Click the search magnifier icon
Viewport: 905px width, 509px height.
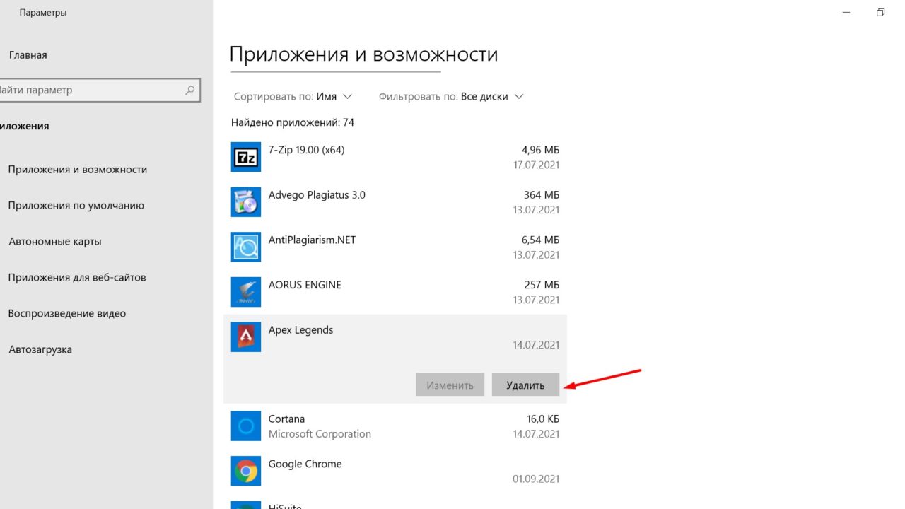coord(189,90)
